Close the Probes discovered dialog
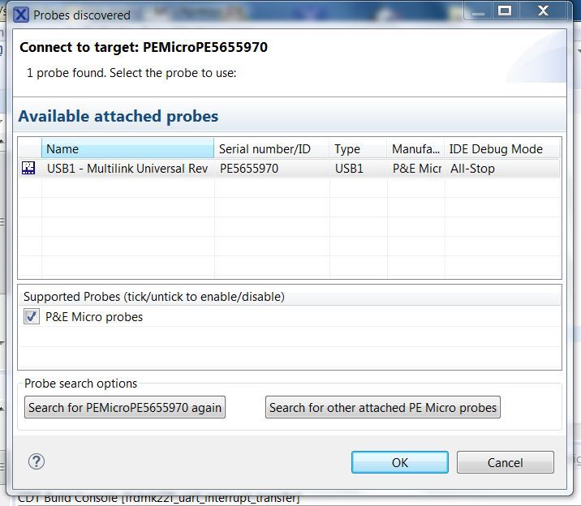Viewport: 581px width, 506px height. [543, 11]
